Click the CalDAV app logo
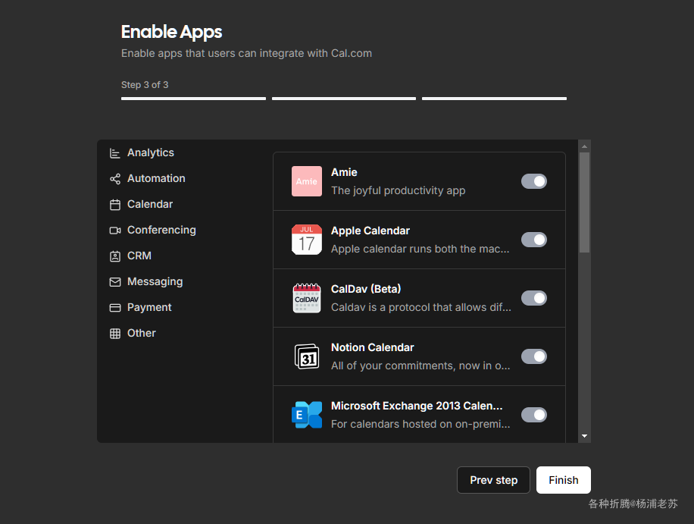Viewport: 694px width, 524px height. coord(307,298)
